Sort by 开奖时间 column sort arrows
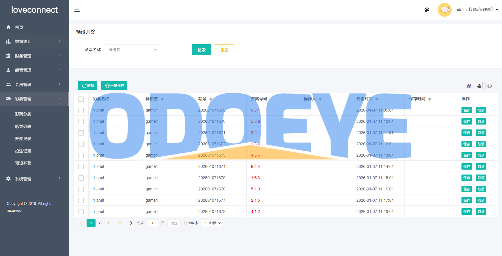This screenshot has height=256, width=502. 377,99
